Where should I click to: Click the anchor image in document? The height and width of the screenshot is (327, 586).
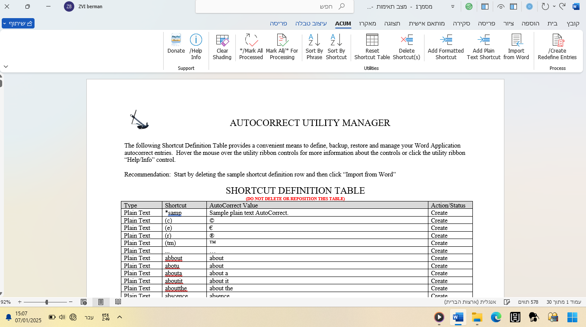pyautogui.click(x=139, y=119)
